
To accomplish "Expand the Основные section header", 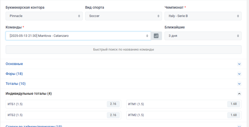I will point(14,64).
